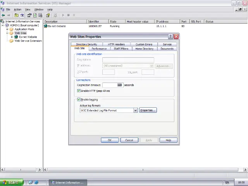The width and height of the screenshot is (248, 186).
Task: Click the Back arrow toolbar icon
Action: (3, 15)
